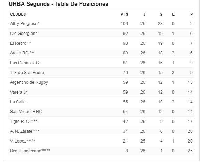Click the El Retiro club row
202x168 pixels.
coord(101,43)
